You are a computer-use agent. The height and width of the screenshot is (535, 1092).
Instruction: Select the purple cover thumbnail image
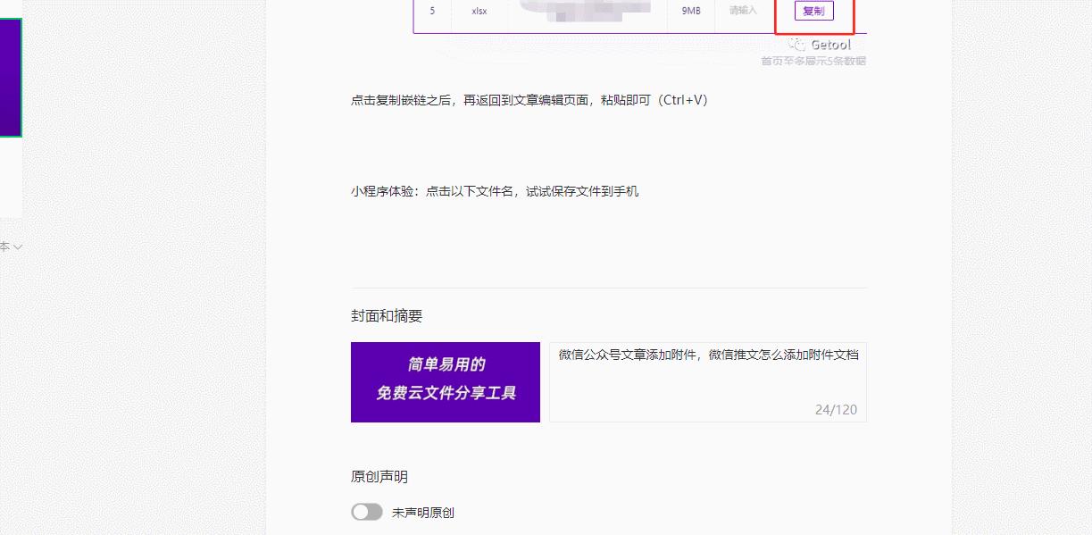click(x=446, y=382)
